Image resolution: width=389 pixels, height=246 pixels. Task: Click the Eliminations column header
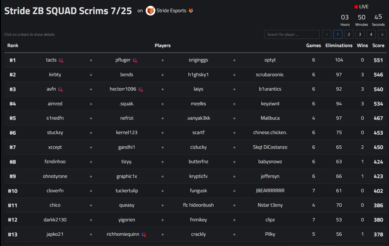[x=339, y=46]
